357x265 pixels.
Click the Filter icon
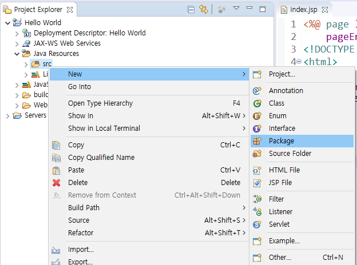[x=257, y=199]
